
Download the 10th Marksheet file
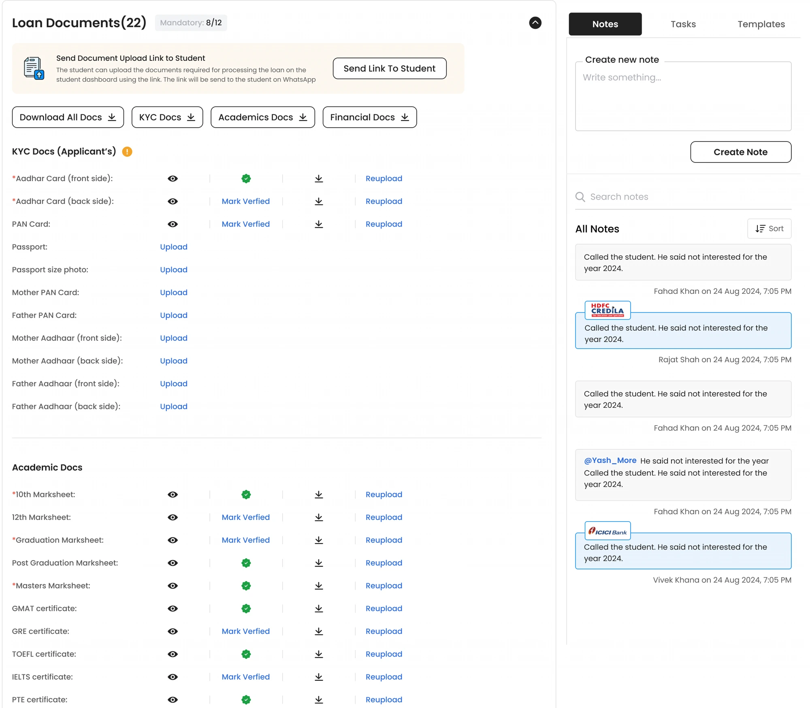point(319,494)
